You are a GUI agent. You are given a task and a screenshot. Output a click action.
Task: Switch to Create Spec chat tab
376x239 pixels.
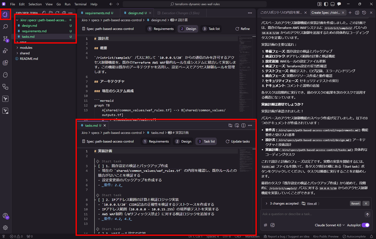[x=325, y=13]
